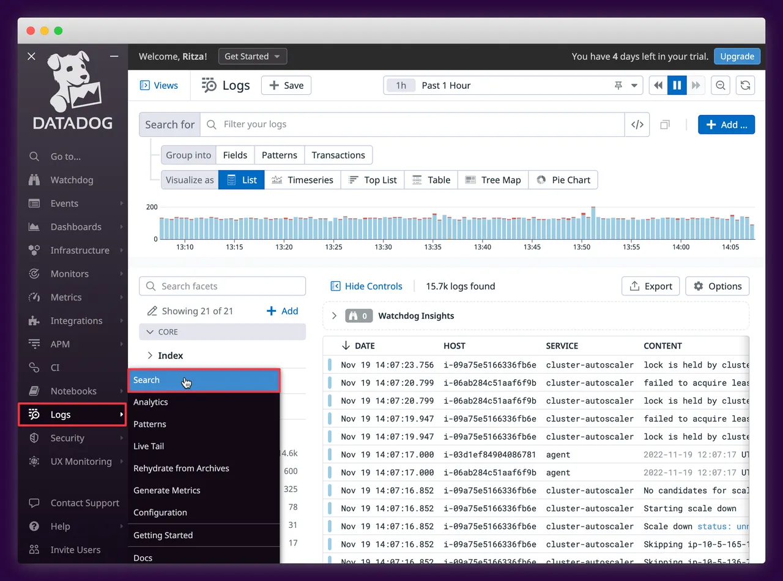
Task: Open Notebooks in the sidebar
Action: tap(73, 391)
